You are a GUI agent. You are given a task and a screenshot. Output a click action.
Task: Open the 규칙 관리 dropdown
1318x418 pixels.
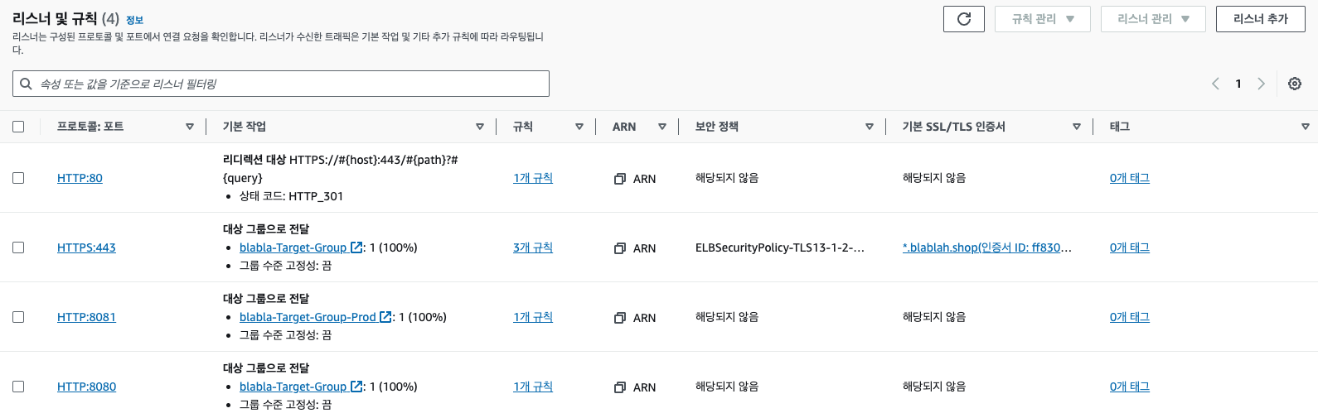(1043, 19)
